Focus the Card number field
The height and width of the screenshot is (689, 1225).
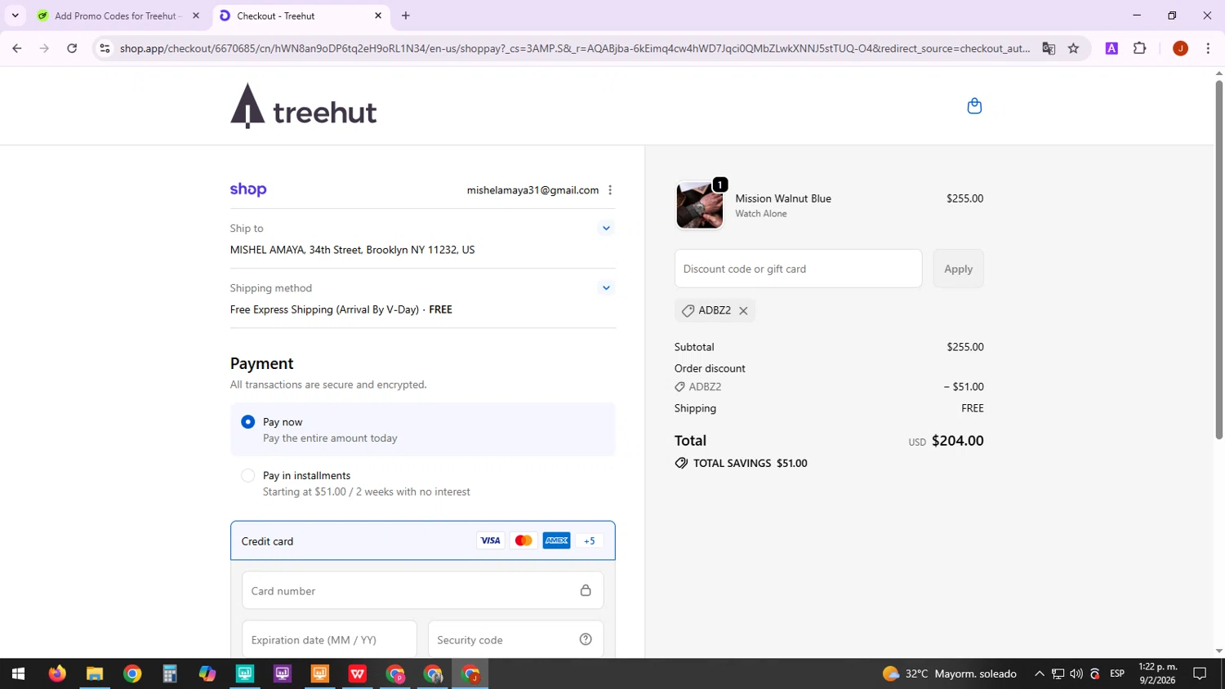(422, 590)
